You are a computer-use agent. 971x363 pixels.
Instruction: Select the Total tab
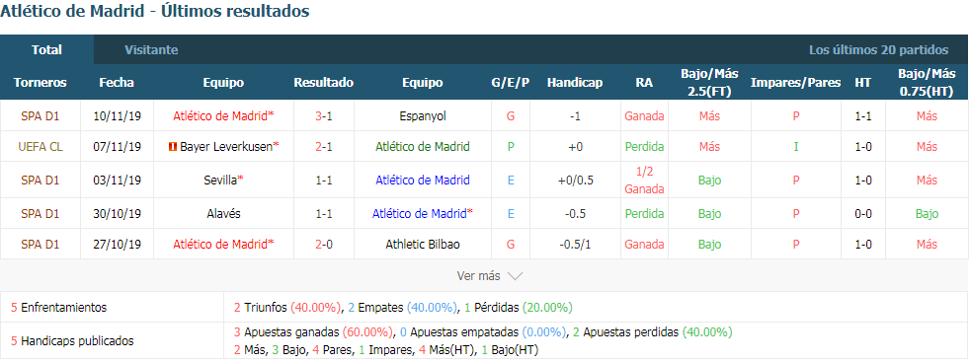coord(47,50)
